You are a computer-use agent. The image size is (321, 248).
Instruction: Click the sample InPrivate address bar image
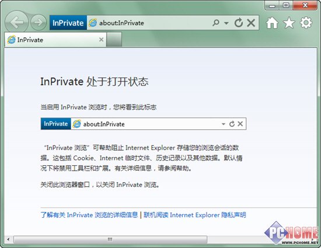point(144,124)
